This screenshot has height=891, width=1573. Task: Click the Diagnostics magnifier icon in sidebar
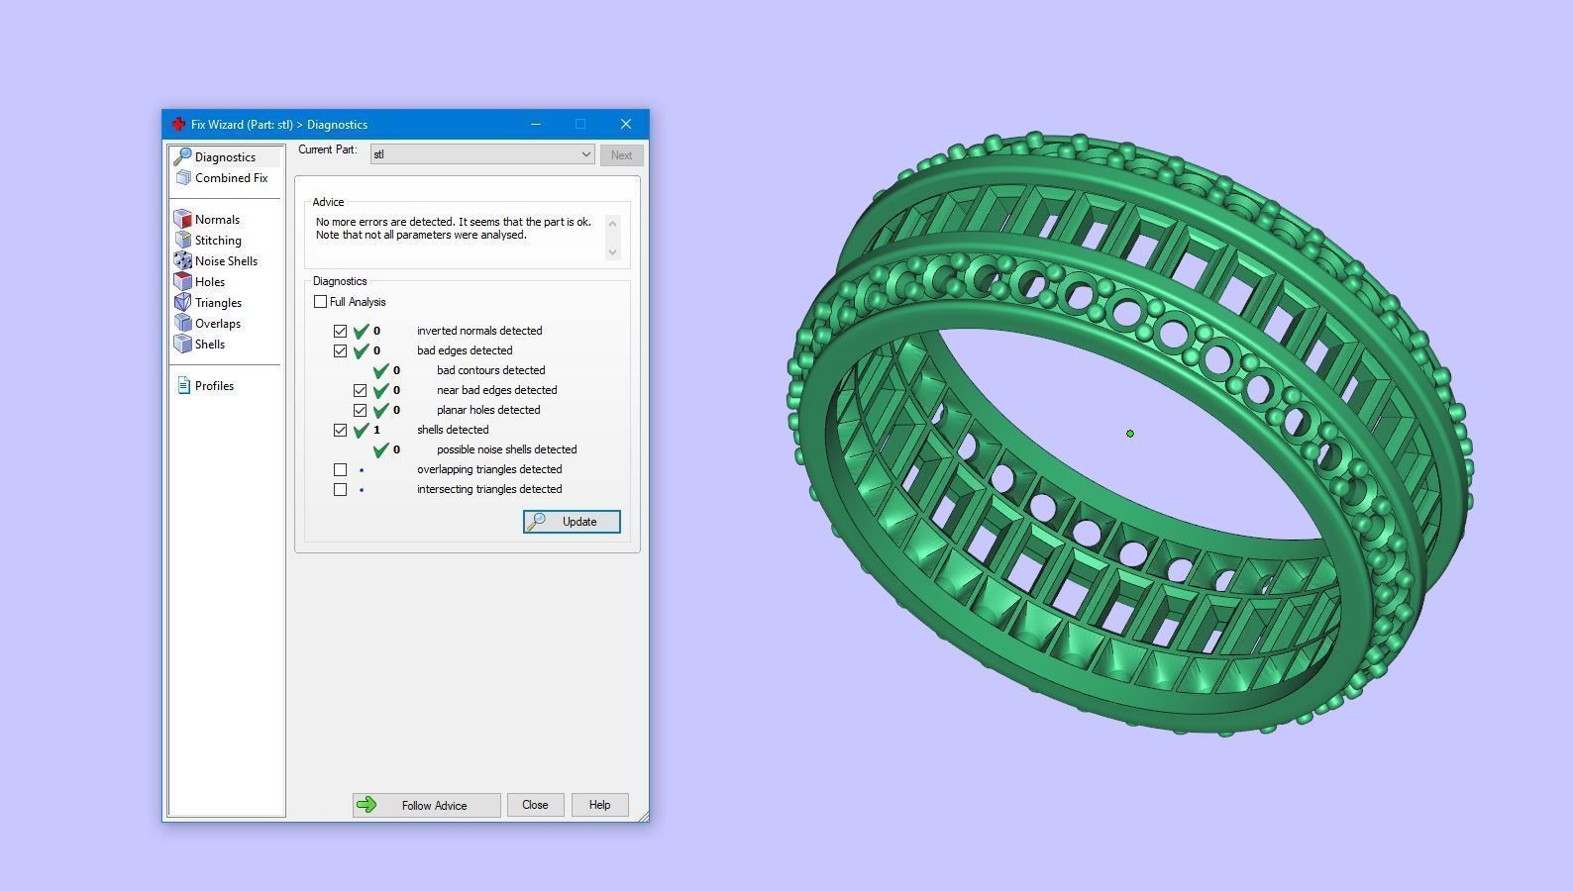182,156
